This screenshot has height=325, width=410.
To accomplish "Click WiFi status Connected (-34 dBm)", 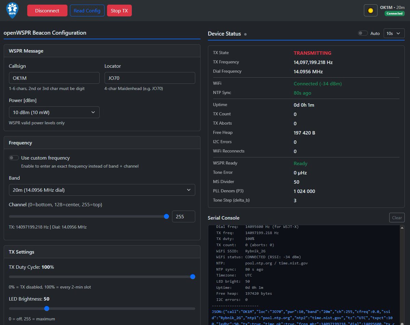I will (318, 83).
